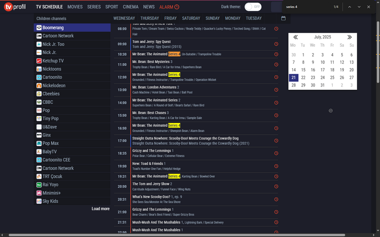Viewport: 380px width, 237px height.
Task: Load more children channels
Action: tap(100, 209)
